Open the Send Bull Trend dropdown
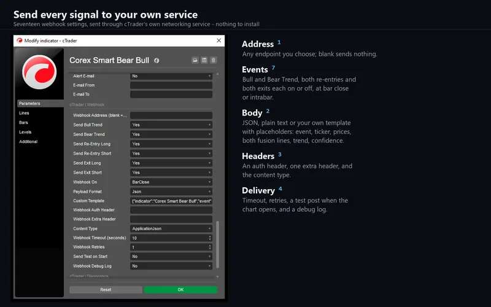The image size is (491, 307). 171,125
